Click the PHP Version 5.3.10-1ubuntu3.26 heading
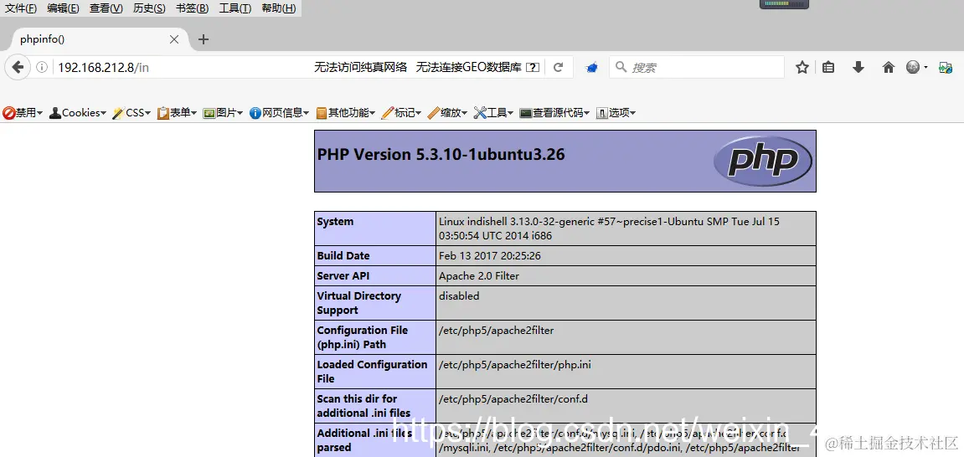 pos(441,154)
